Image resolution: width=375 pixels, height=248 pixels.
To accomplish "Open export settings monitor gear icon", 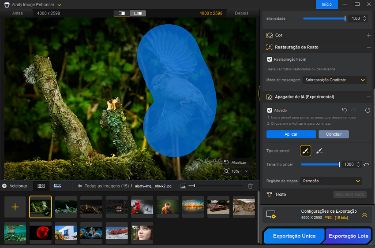I will coord(271,215).
